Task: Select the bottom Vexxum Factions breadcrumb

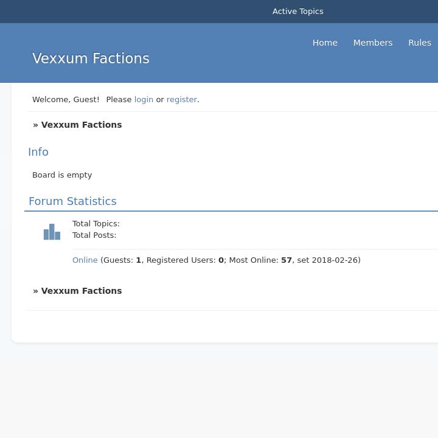Action: tap(82, 291)
